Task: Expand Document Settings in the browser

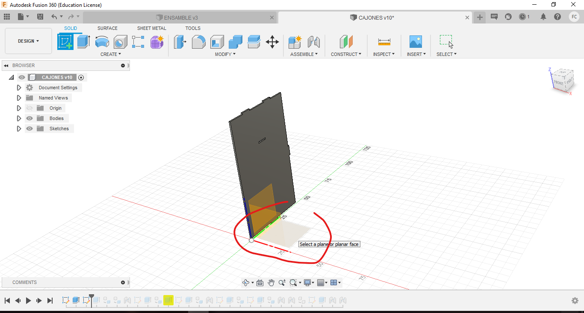Action: pyautogui.click(x=19, y=88)
